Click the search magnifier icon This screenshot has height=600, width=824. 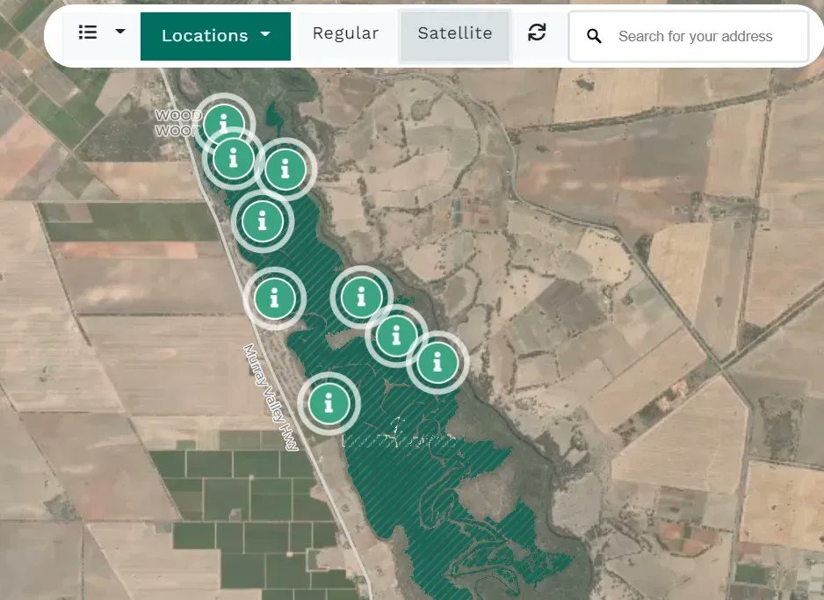pyautogui.click(x=593, y=36)
